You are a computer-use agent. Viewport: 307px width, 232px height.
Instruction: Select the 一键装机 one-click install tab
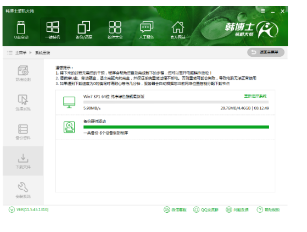(53, 30)
